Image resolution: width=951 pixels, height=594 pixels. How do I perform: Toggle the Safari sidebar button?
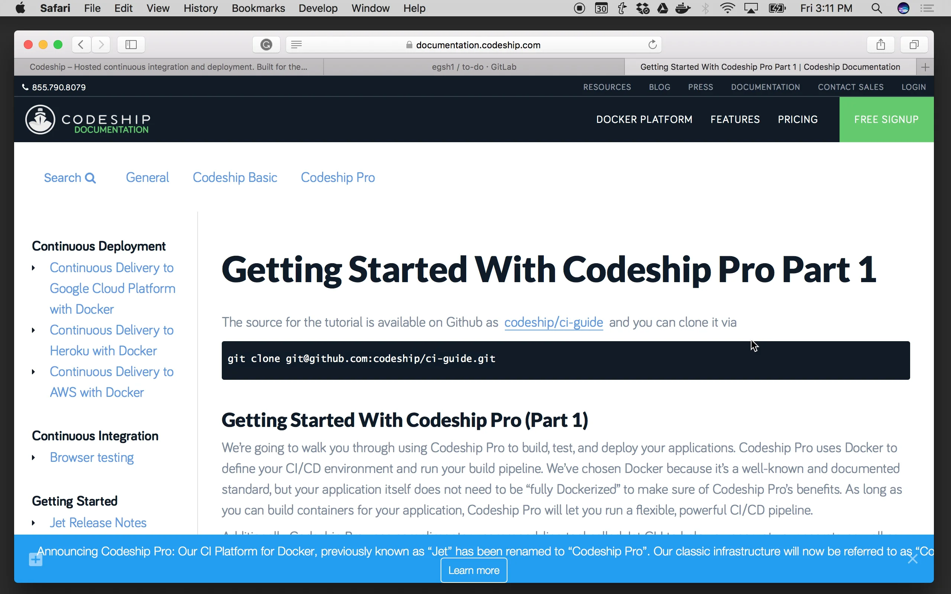tap(131, 45)
